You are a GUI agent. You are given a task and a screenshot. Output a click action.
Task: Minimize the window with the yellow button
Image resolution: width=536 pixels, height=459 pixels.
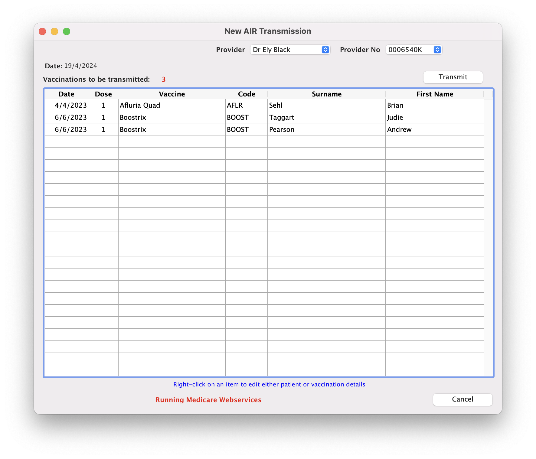click(x=54, y=31)
